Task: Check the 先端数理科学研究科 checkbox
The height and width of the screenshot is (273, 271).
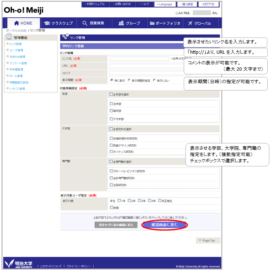Action: pos(111,138)
